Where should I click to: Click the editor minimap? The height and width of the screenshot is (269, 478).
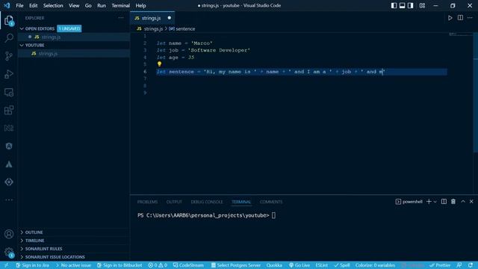[460, 34]
